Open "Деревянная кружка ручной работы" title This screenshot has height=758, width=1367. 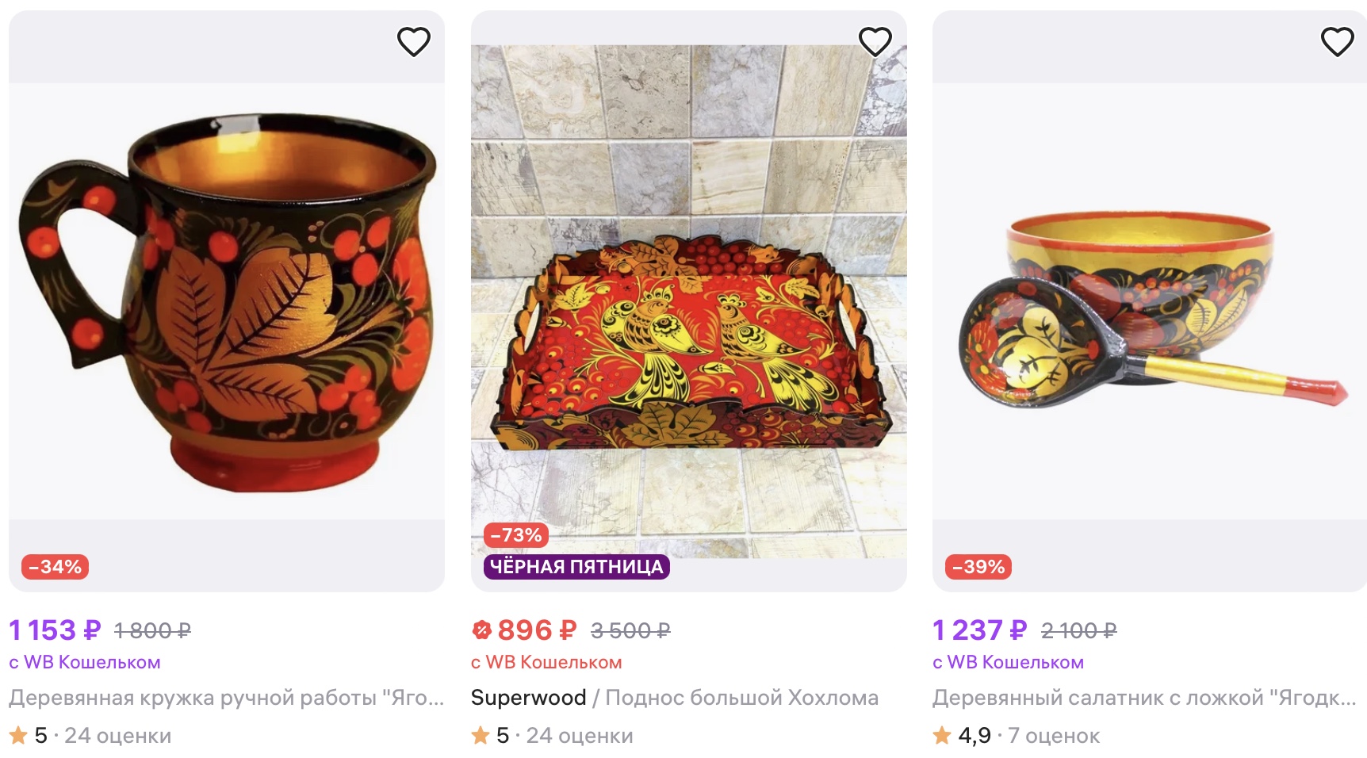pyautogui.click(x=227, y=698)
